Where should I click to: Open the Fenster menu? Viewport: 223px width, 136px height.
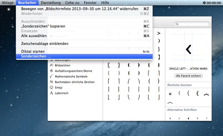coord(90,3)
